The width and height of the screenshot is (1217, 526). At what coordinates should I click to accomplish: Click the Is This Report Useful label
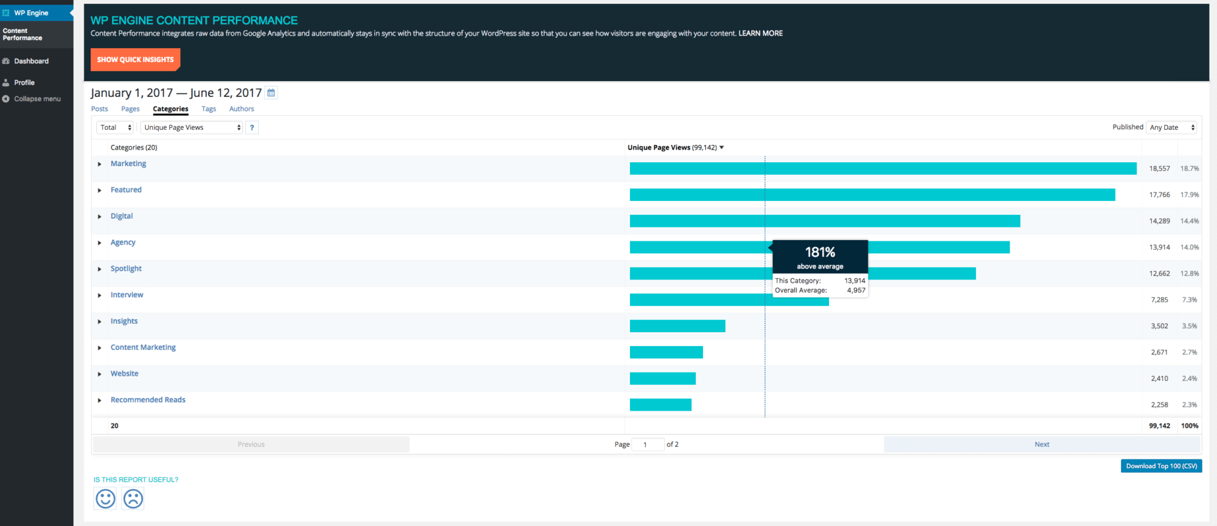[x=136, y=480]
